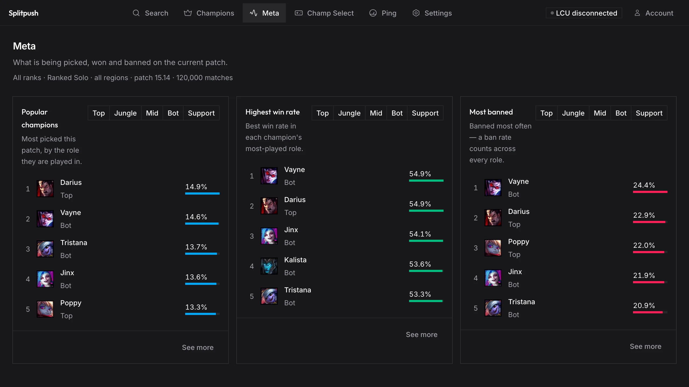The image size is (689, 387).
Task: Click the Account person icon
Action: tap(637, 13)
